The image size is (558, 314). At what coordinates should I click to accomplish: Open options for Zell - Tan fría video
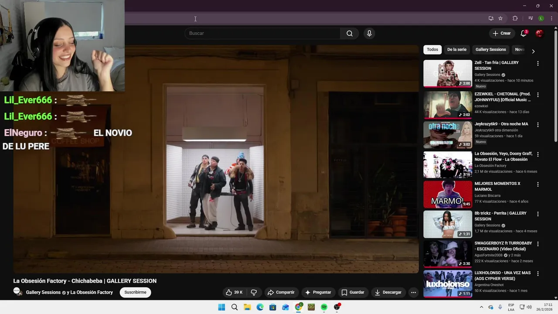(538, 63)
